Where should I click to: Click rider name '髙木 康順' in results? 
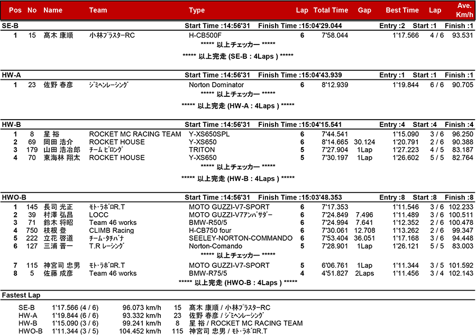[58, 35]
